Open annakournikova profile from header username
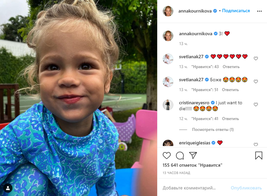 [x=195, y=11]
